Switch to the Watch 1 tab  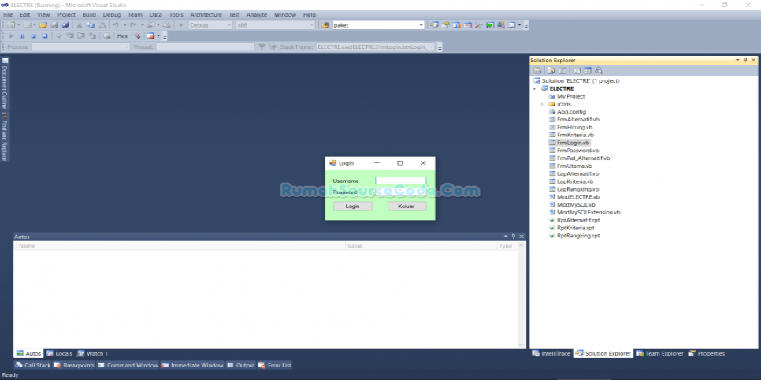(92, 354)
